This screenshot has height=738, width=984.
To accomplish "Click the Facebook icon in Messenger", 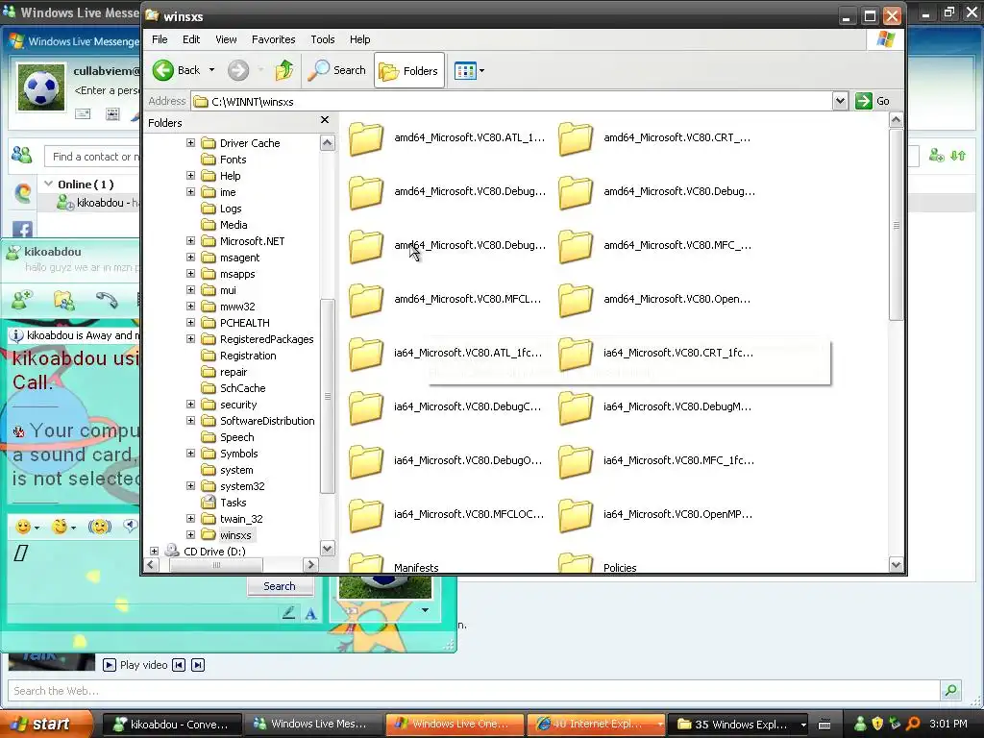I will click(23, 231).
